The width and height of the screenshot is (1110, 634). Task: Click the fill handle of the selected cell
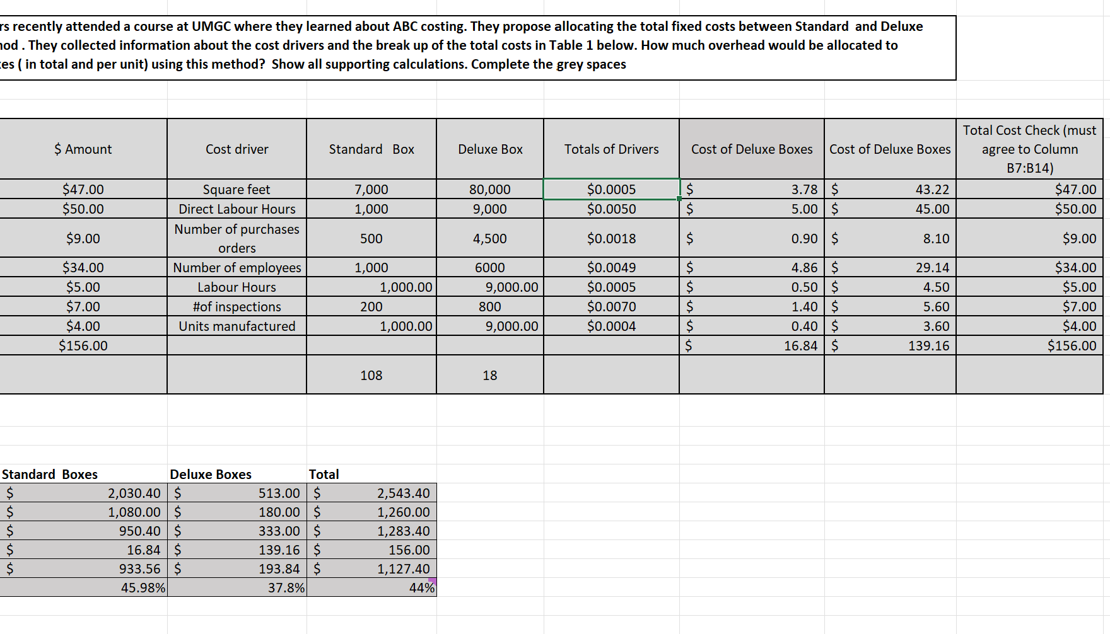[x=677, y=198]
